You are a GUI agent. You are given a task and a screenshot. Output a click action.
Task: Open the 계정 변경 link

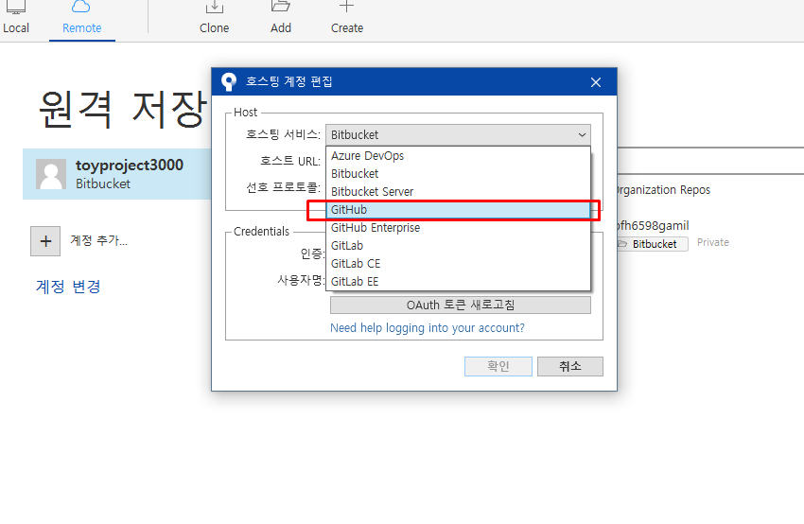[x=68, y=286]
